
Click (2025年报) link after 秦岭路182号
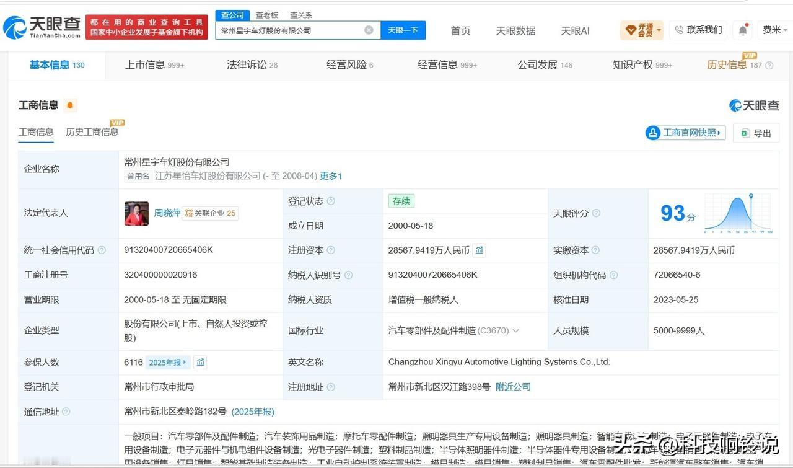253,412
